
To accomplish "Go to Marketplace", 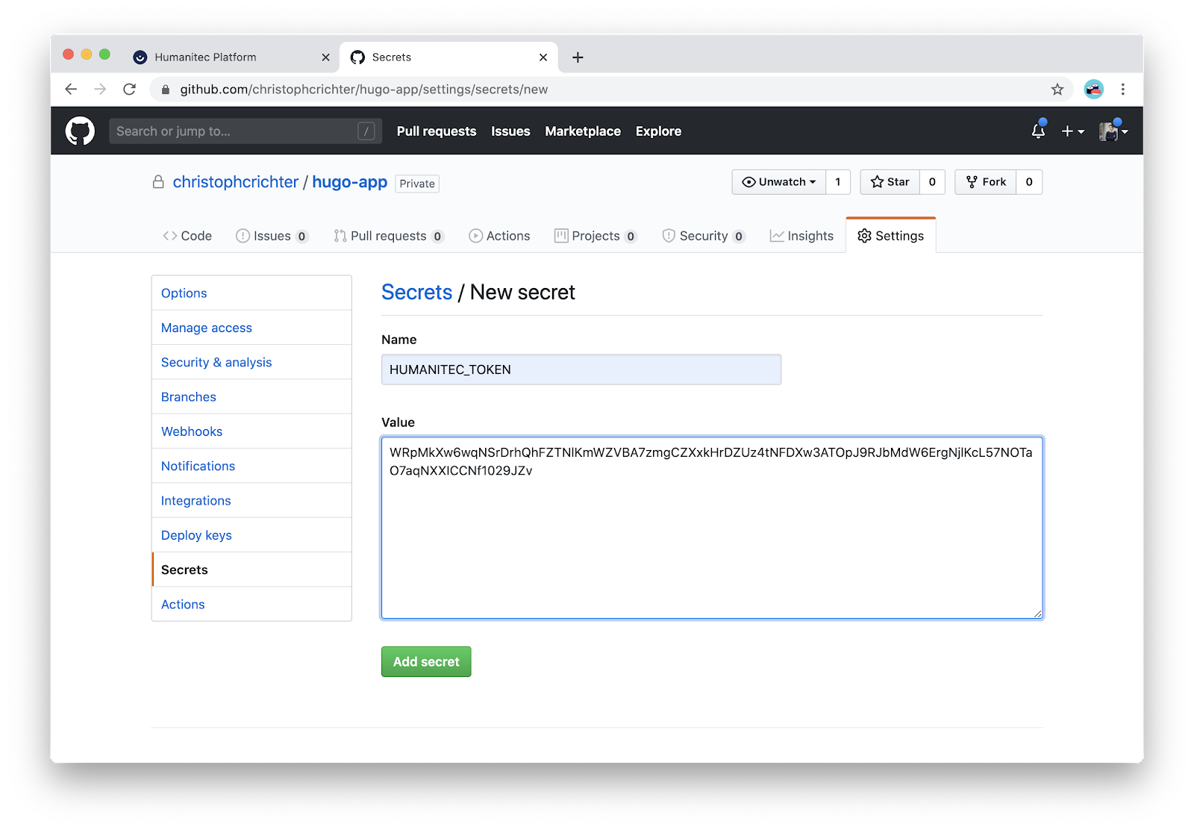I will click(583, 131).
